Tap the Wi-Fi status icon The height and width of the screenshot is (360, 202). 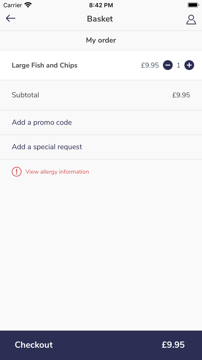pyautogui.click(x=28, y=5)
